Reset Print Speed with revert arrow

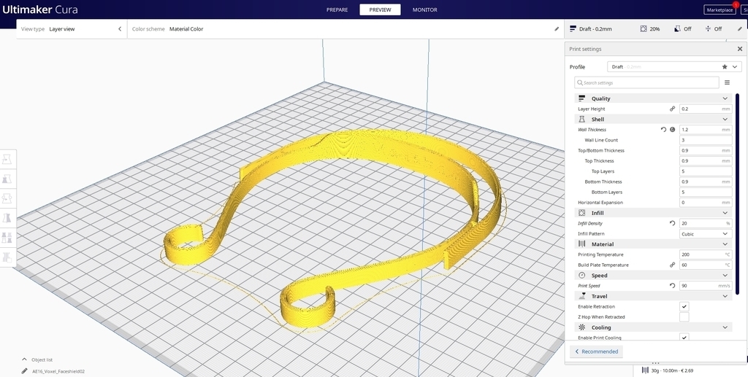point(672,286)
